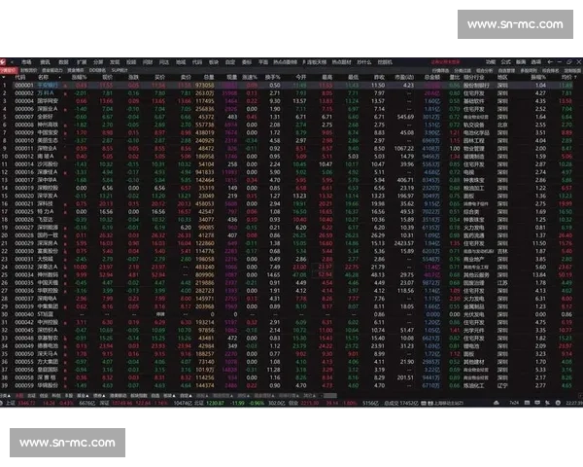Sort by the 总量 column header
The width and height of the screenshot is (583, 467).
point(209,78)
